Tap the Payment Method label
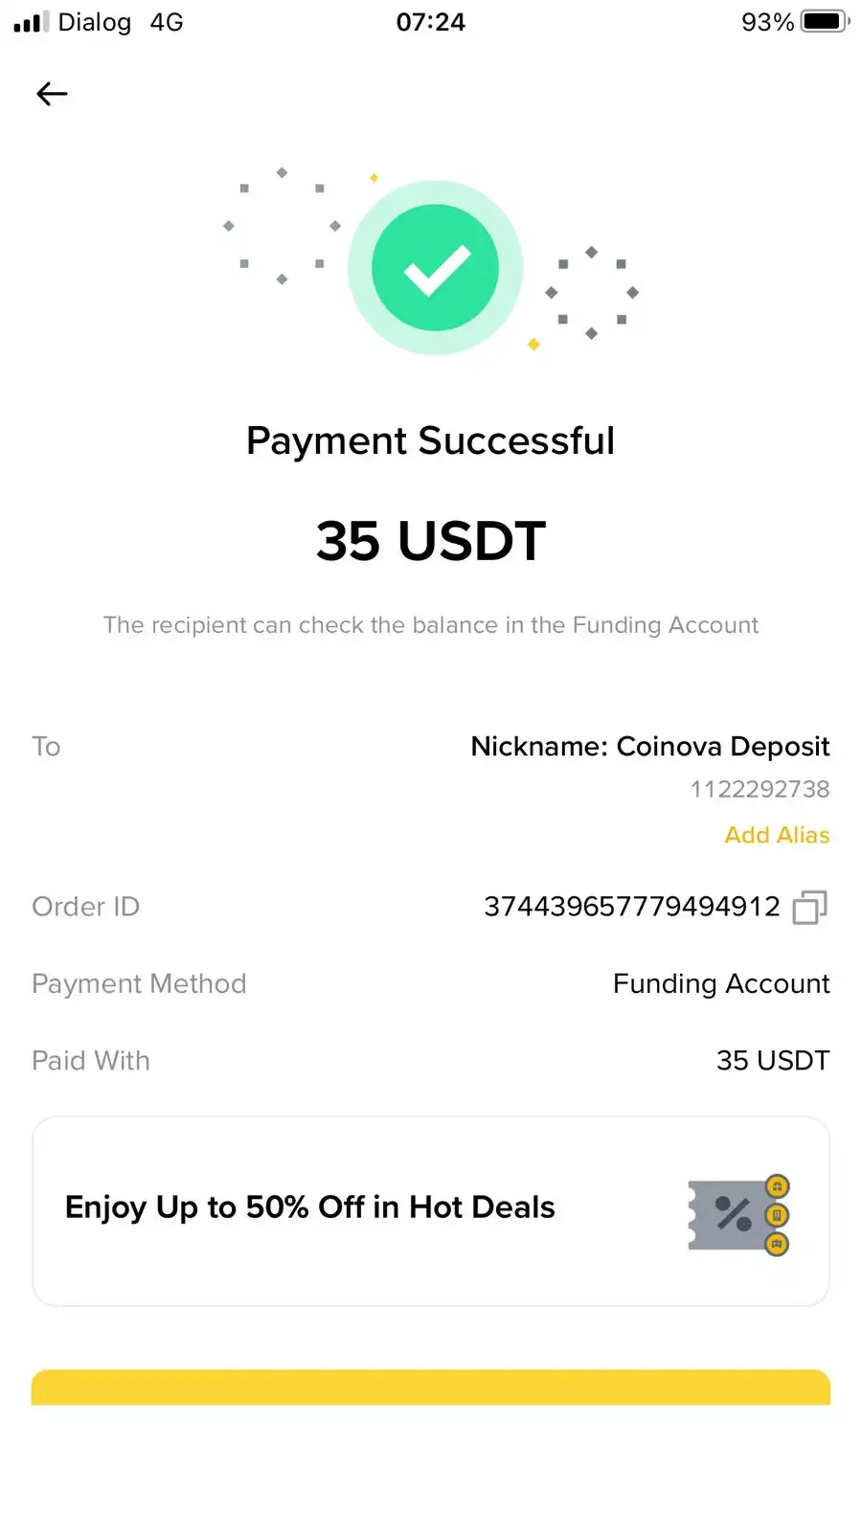862x1532 pixels. pyautogui.click(x=139, y=984)
